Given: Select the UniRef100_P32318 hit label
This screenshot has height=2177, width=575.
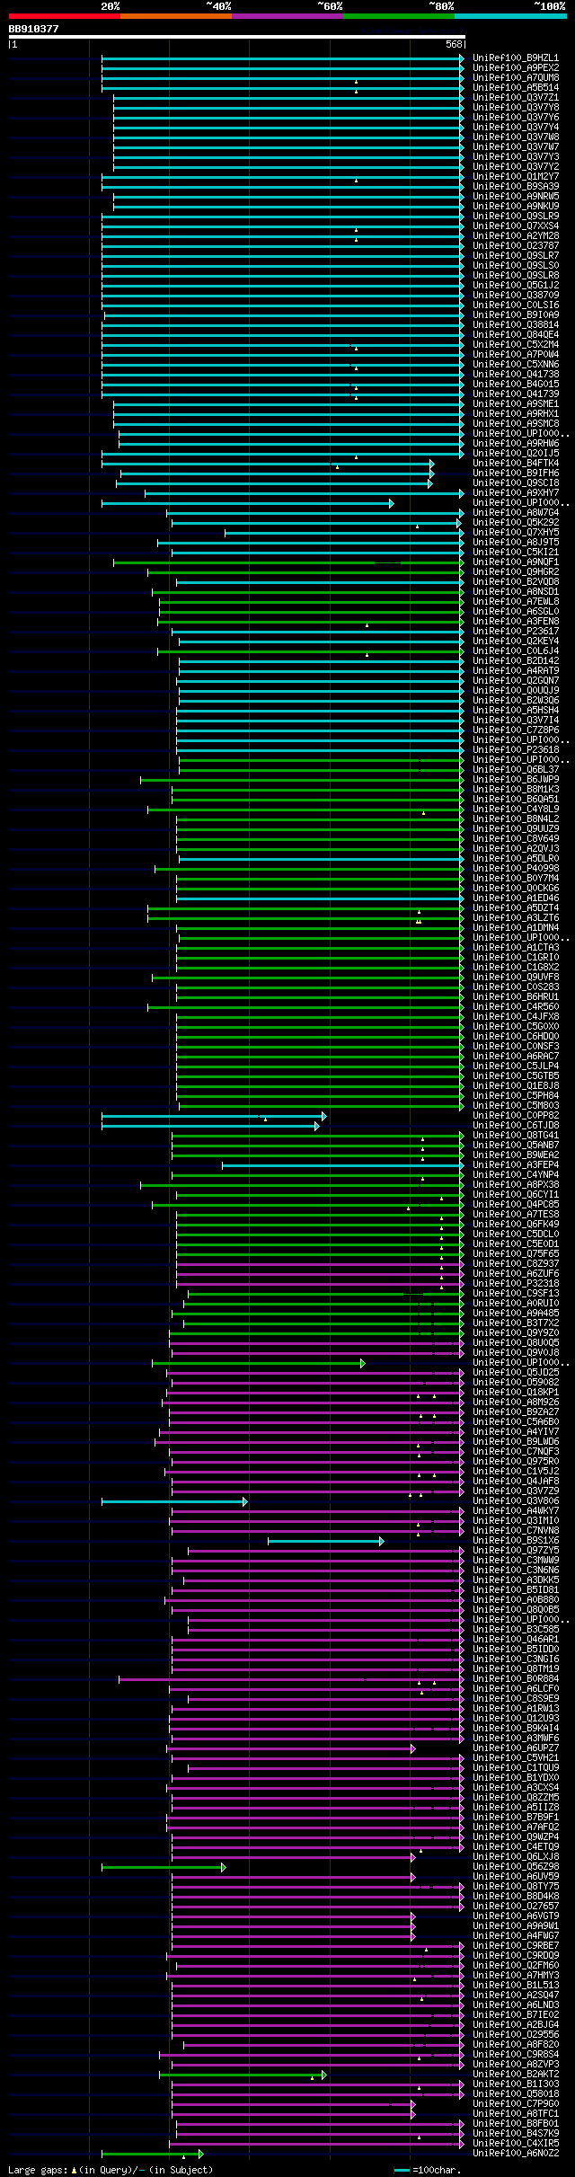Looking at the screenshot, I should click(x=516, y=1283).
